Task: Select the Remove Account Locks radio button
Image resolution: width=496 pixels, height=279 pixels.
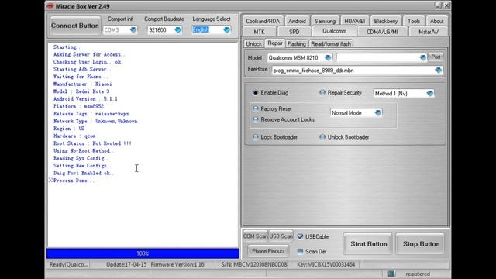Action: 256,119
